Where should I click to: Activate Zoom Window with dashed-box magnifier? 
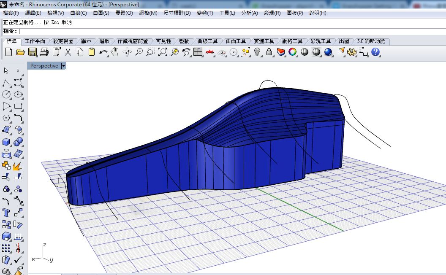pos(151,52)
